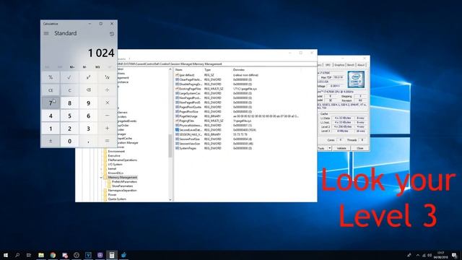Click the M- memory subtract button
Viewport: 462px width, 260px height.
pyautogui.click(x=84, y=67)
